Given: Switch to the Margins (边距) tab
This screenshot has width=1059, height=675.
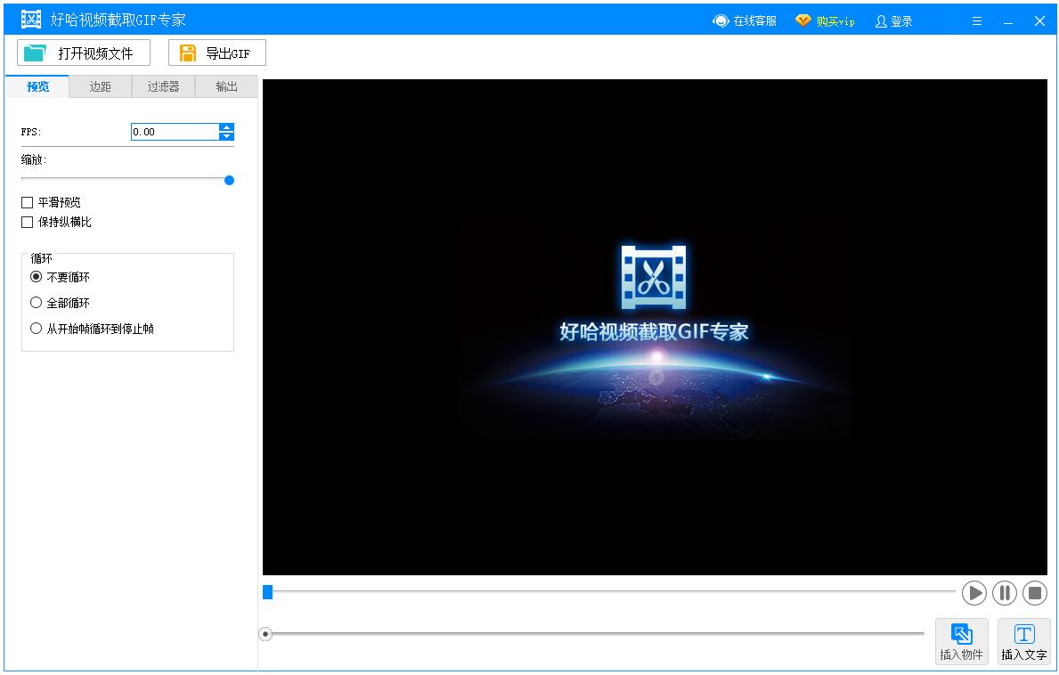Looking at the screenshot, I should coord(101,86).
